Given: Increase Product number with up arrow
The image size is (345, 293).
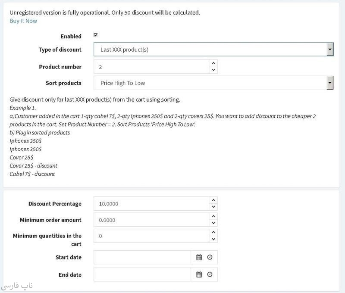Looking at the screenshot, I should click(x=213, y=63).
